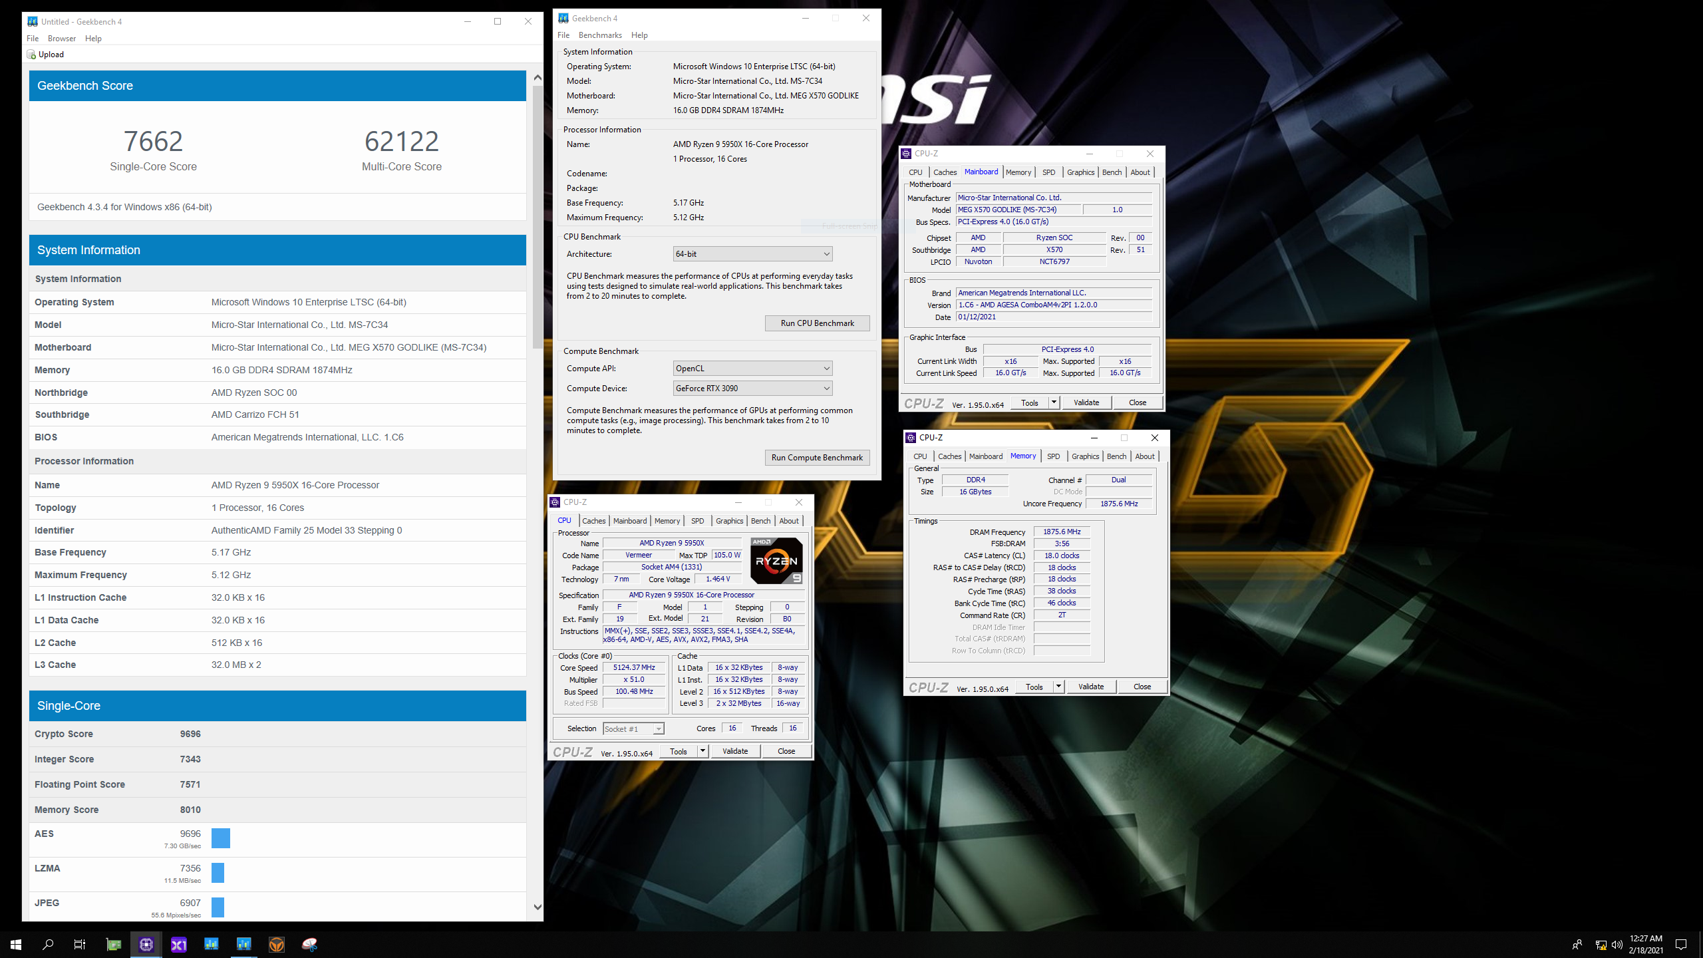Image resolution: width=1703 pixels, height=958 pixels.
Task: Open the Compute Device GeForce RTX 3090 dropdown
Action: (x=752, y=389)
